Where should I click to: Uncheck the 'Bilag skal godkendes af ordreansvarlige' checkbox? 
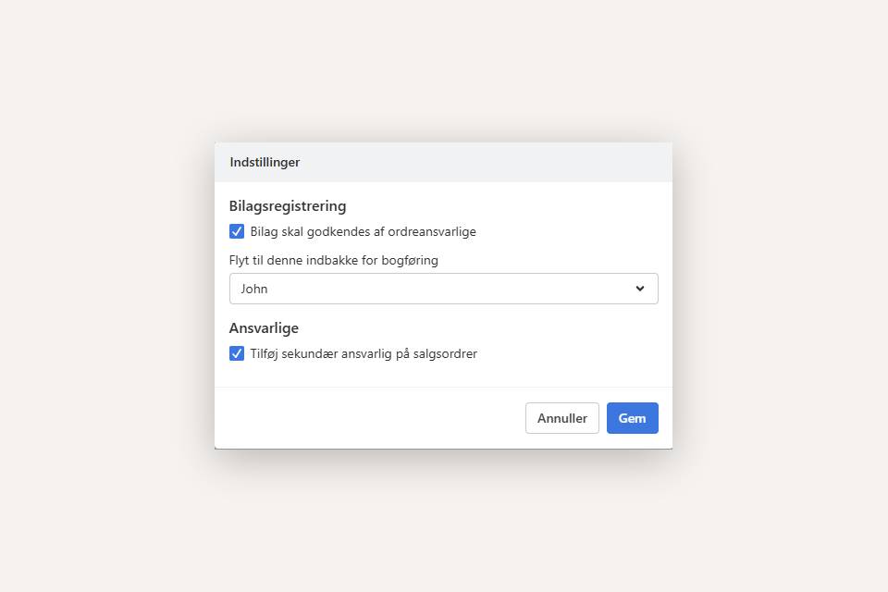pyautogui.click(x=237, y=231)
